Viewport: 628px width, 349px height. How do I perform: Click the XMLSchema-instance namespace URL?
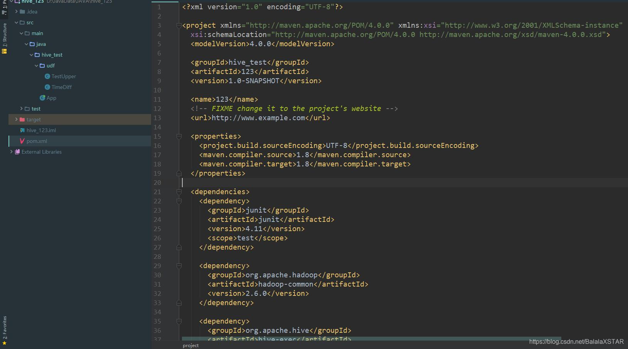click(x=532, y=25)
